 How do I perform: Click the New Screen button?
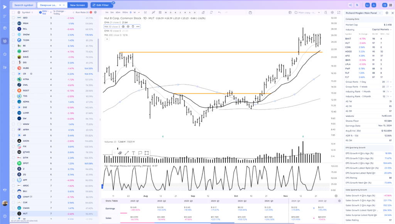[78, 5]
